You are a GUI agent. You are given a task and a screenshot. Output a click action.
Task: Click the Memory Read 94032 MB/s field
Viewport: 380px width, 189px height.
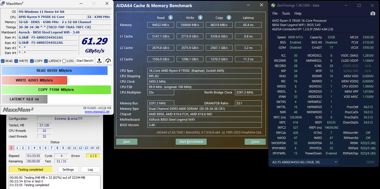click(161, 25)
